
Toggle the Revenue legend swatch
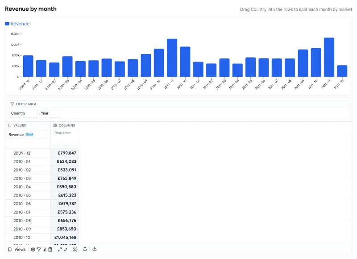(7, 24)
